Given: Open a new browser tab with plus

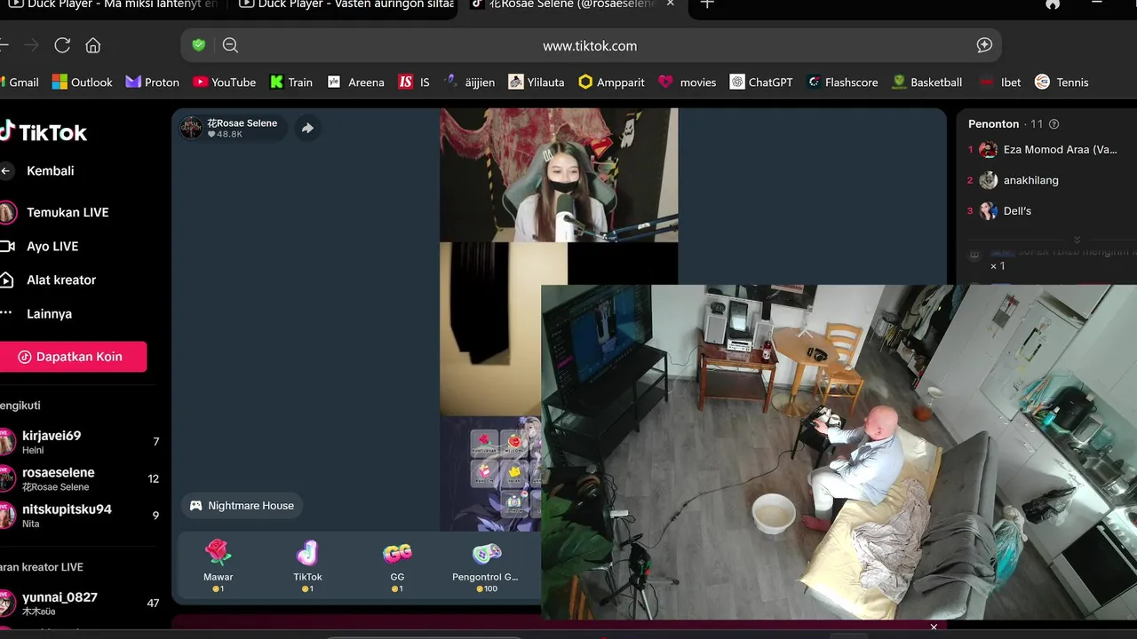Looking at the screenshot, I should (x=707, y=4).
